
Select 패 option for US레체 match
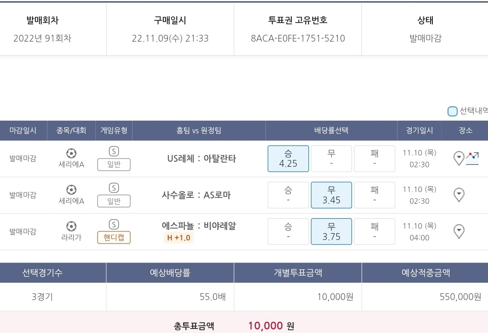pos(375,159)
